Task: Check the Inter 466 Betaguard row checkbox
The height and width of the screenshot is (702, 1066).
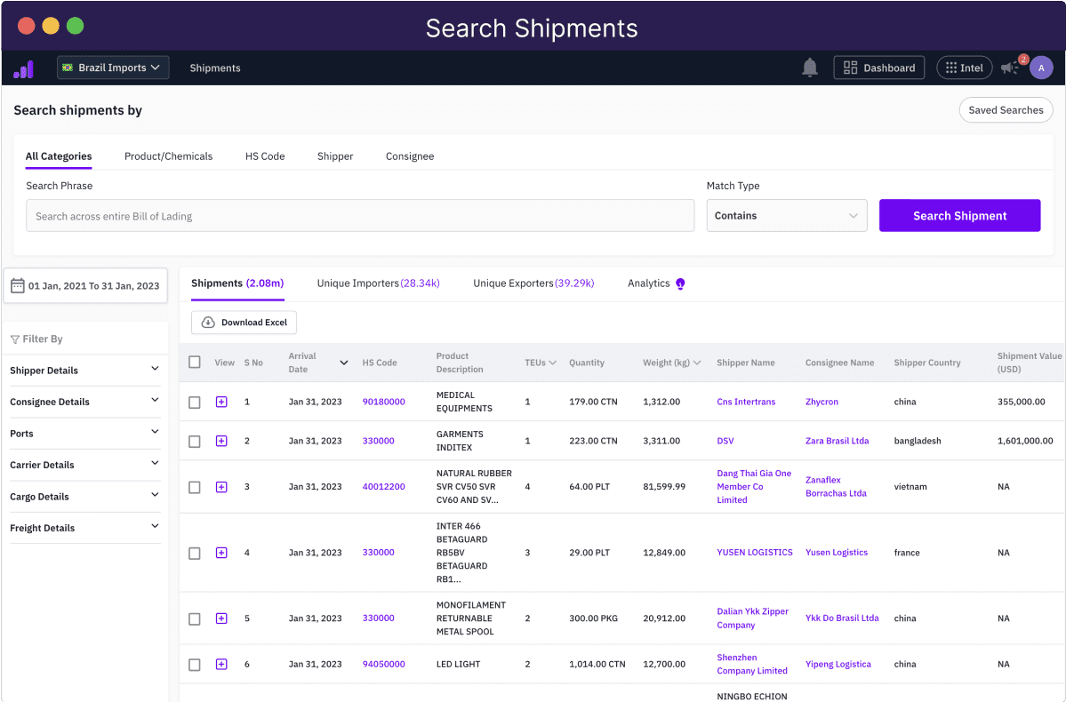Action: point(195,554)
